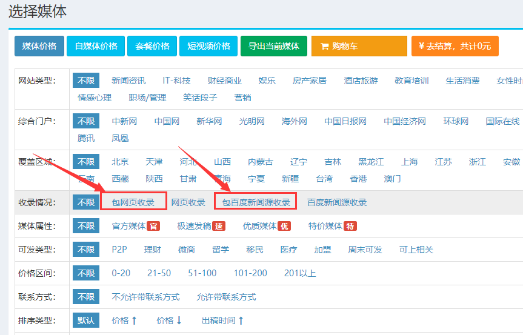Open the 短视频价格 tab

208,46
